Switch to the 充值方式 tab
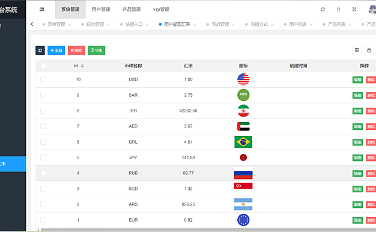This screenshot has height=232, width=376. coord(259,25)
